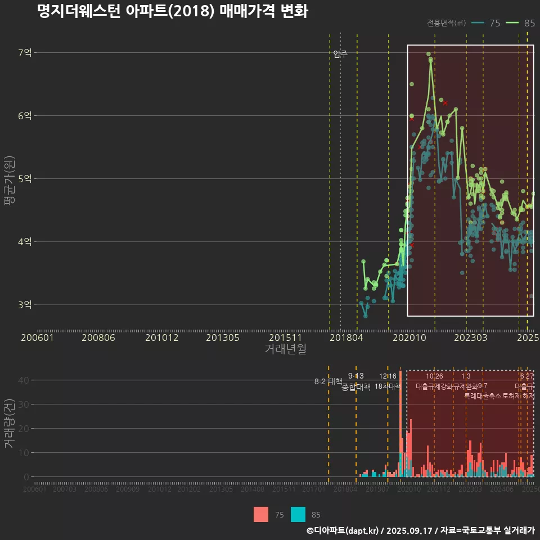Screen dimensions: 540x540
Task: Click the green 85 line sample in top legend
Action: (x=512, y=22)
